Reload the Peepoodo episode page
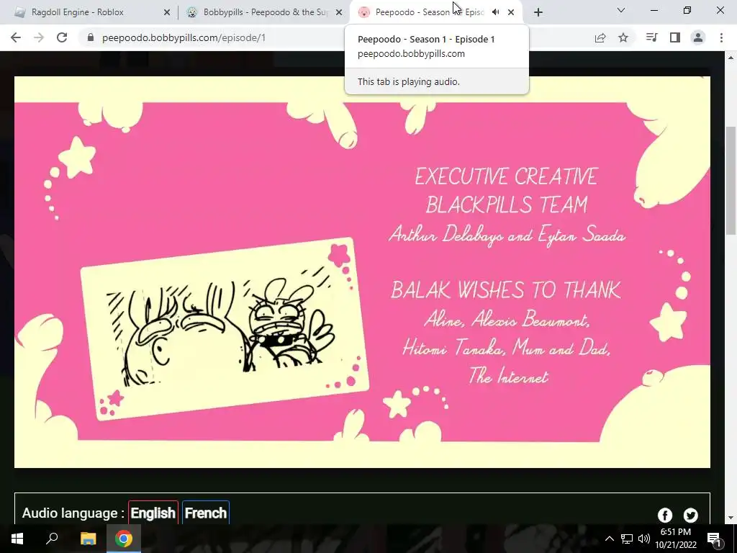The image size is (737, 553). tap(62, 37)
